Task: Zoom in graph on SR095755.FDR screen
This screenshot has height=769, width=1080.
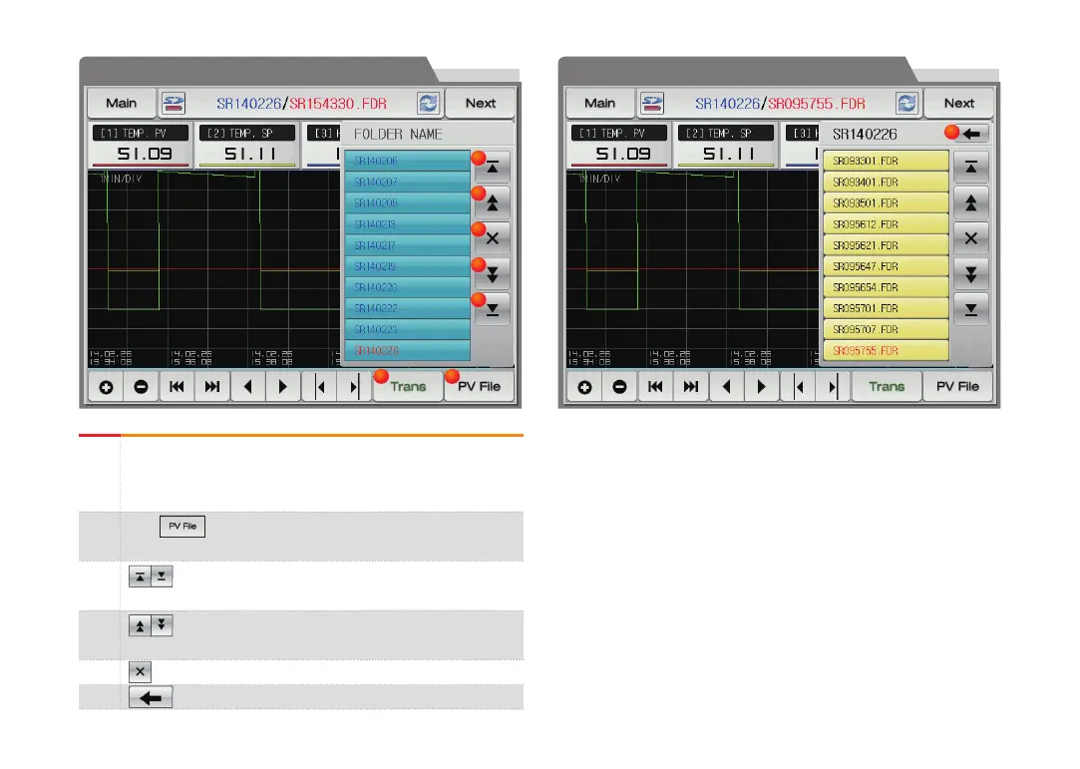Action: pos(584,387)
